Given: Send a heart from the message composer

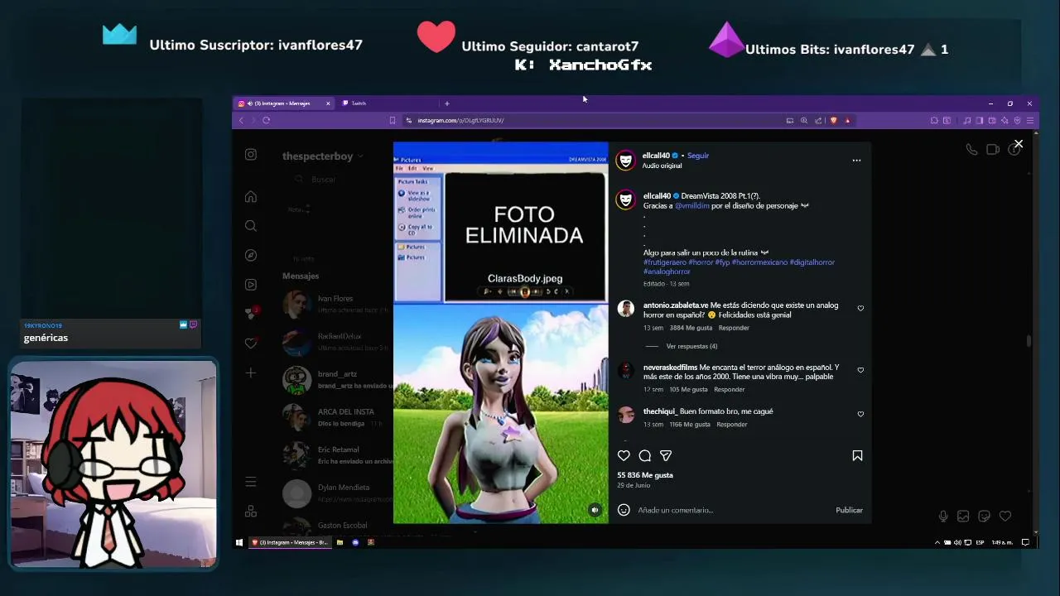Looking at the screenshot, I should (1005, 517).
